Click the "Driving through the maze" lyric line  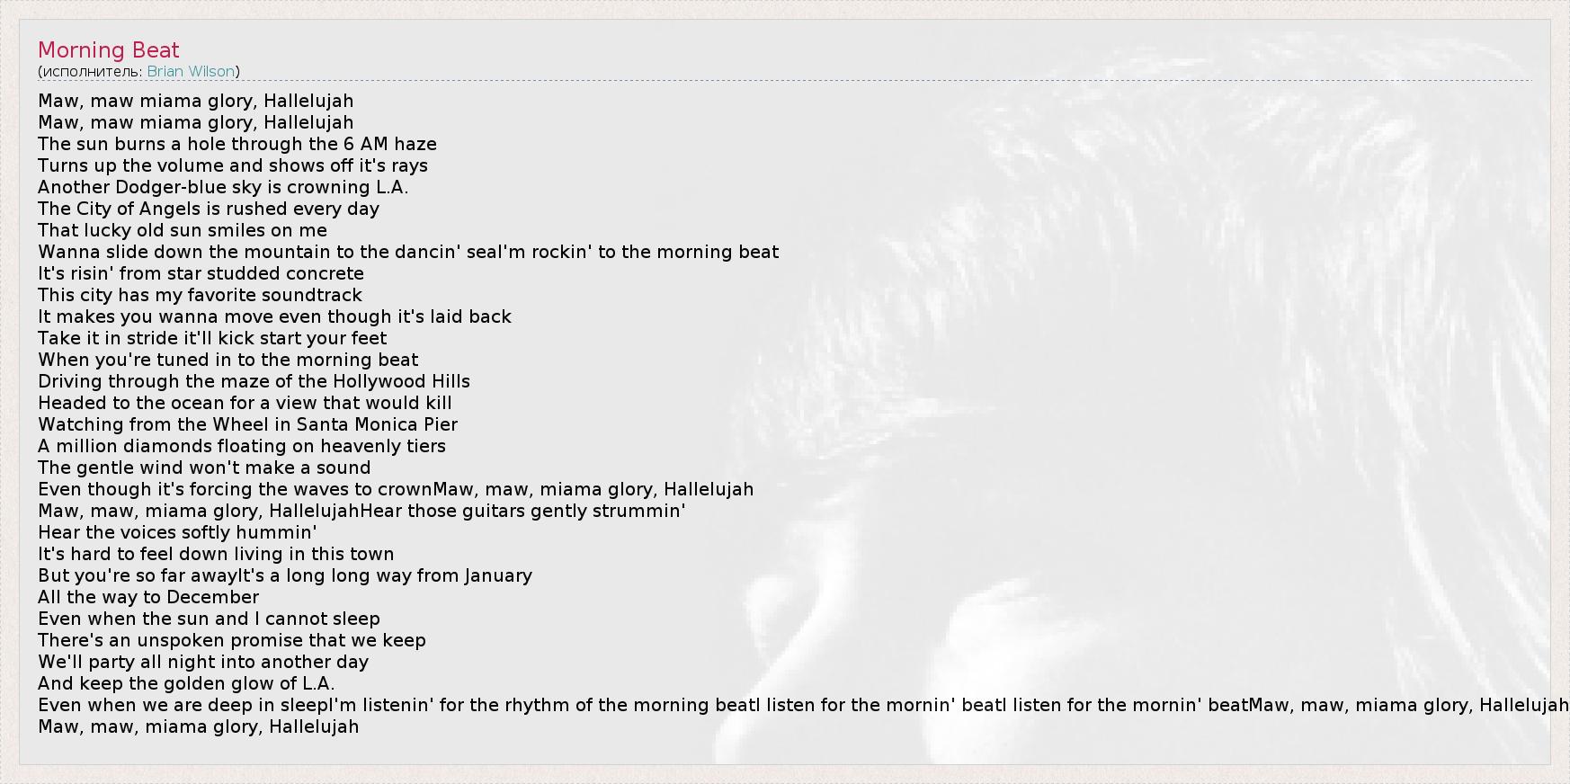[254, 381]
